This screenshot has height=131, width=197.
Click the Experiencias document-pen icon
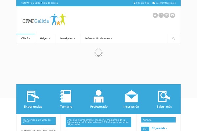tap(33, 96)
